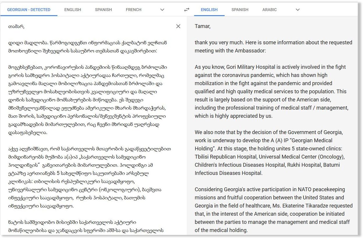Screen dimensions: 363x239
Task: Click the 'of the medical holding.' translation line
Action: (221, 230)
